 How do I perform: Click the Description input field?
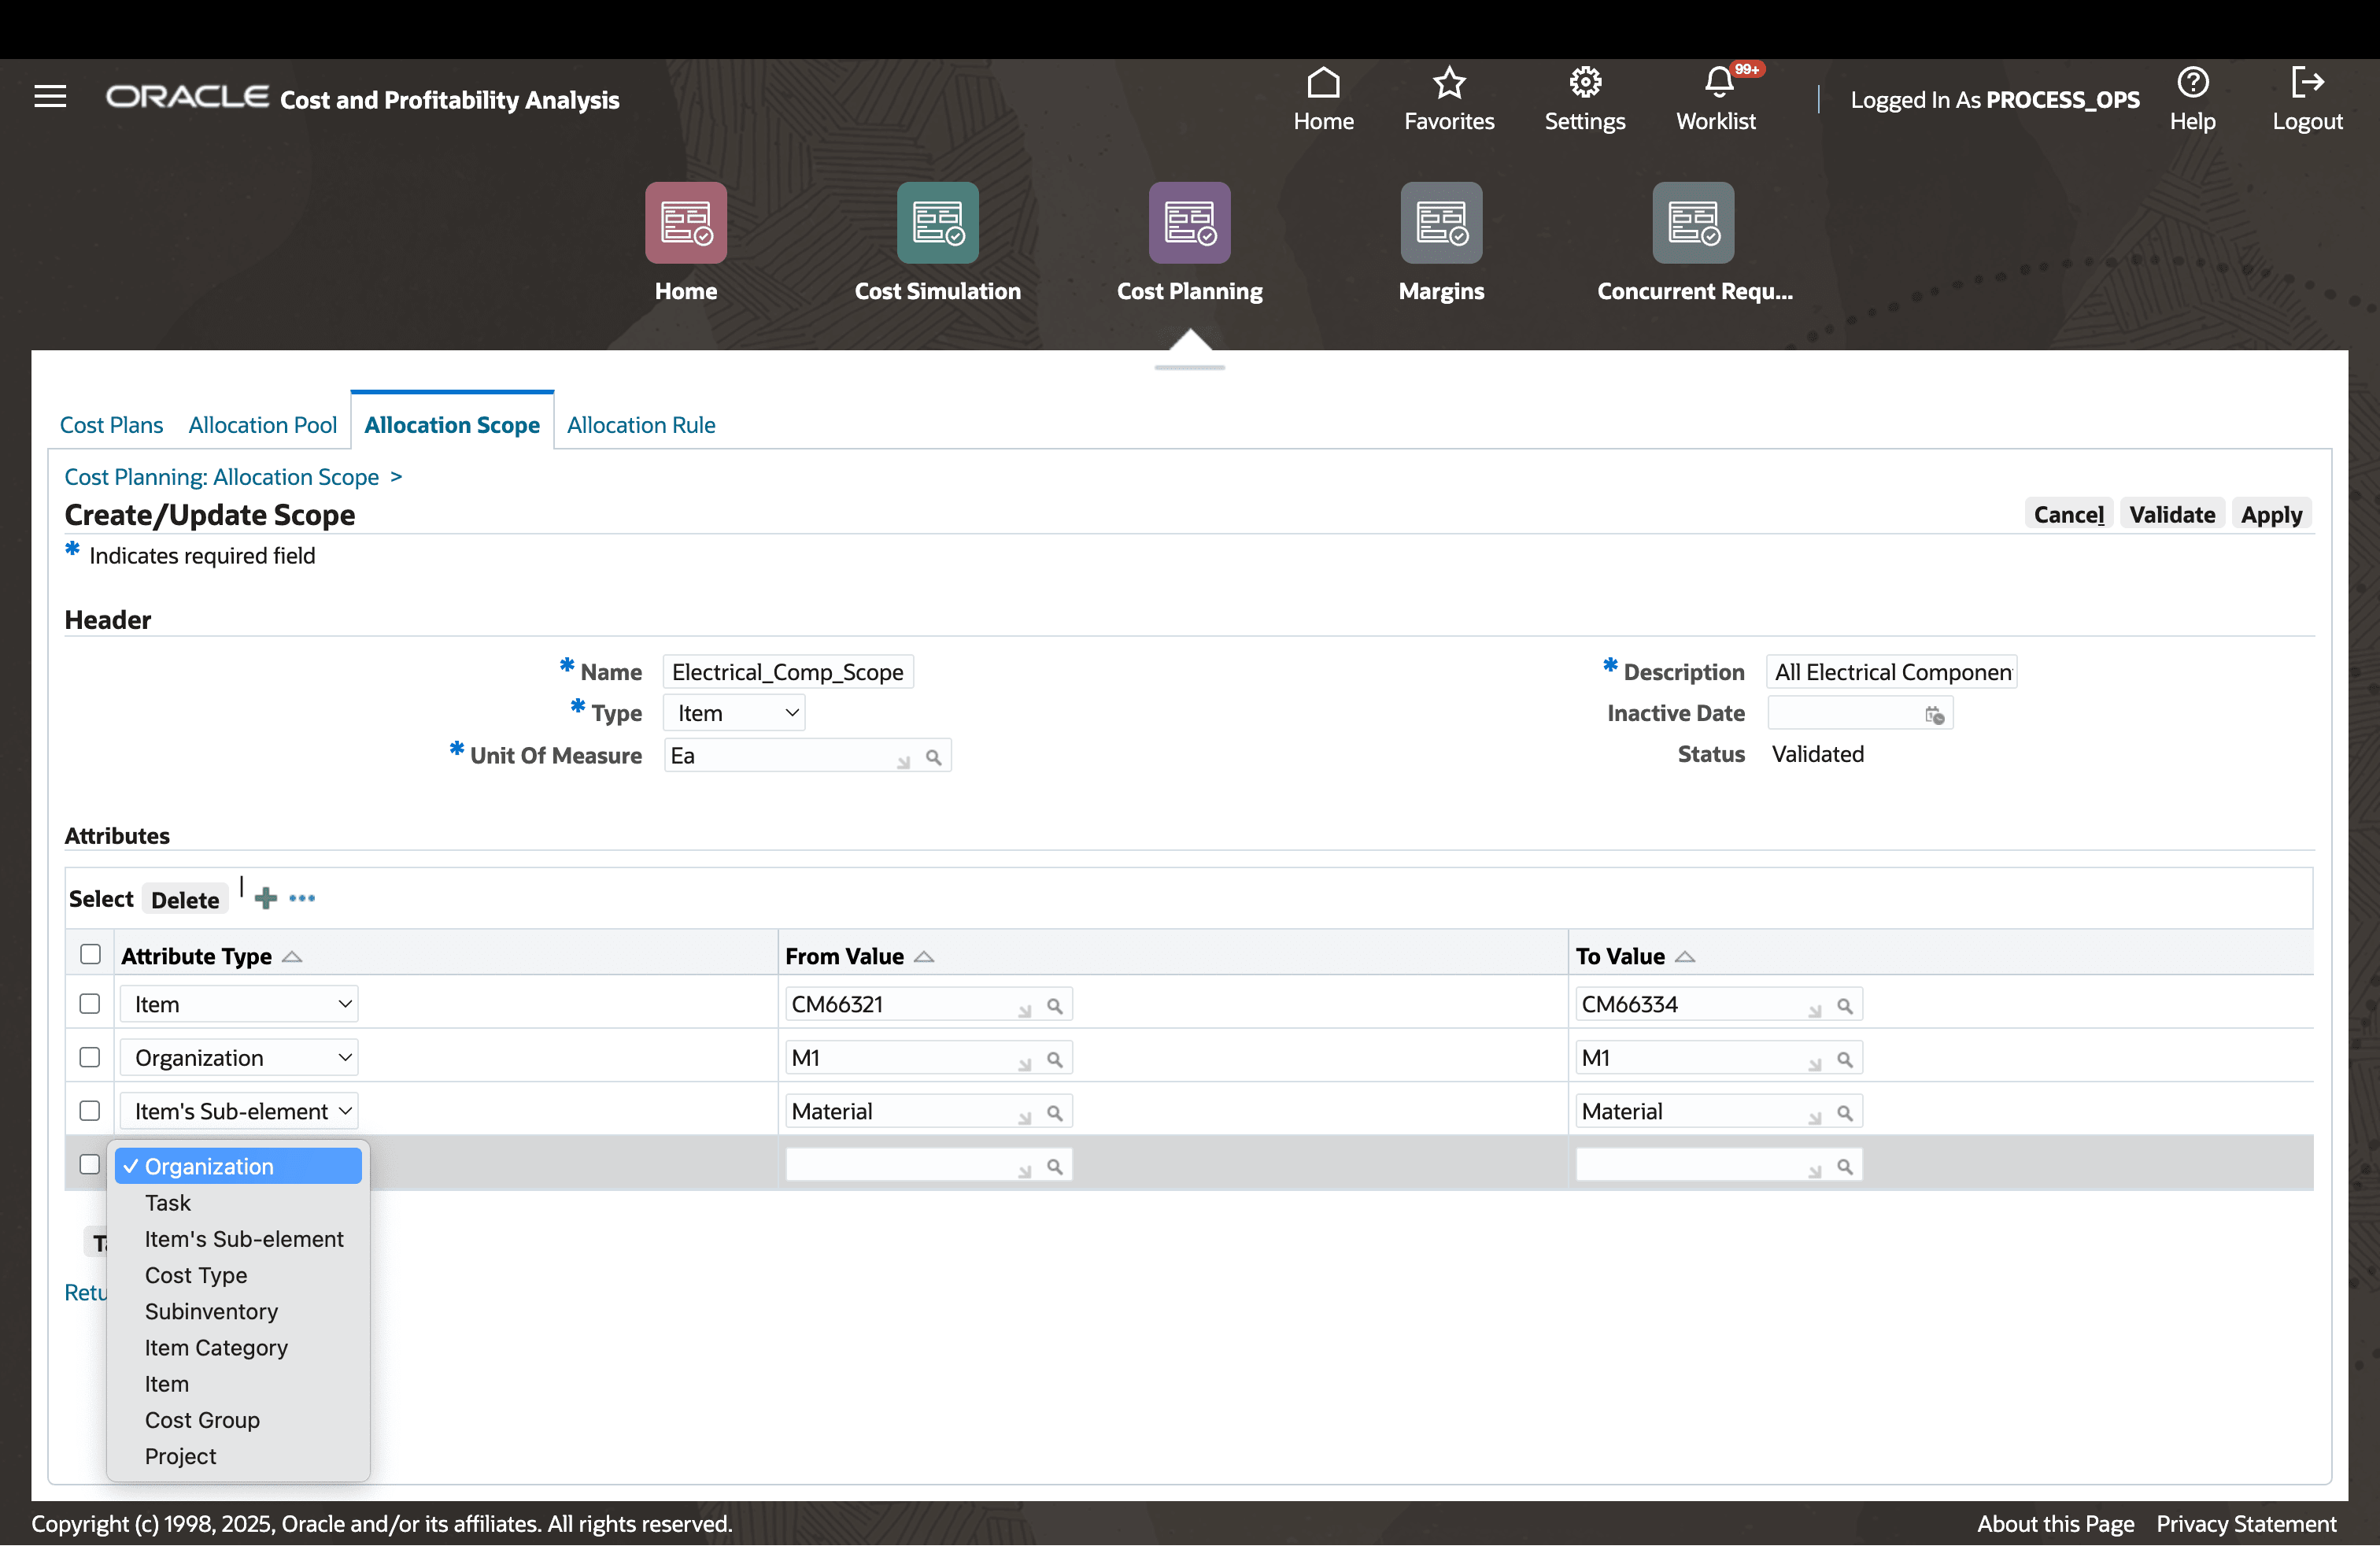[x=1891, y=671]
